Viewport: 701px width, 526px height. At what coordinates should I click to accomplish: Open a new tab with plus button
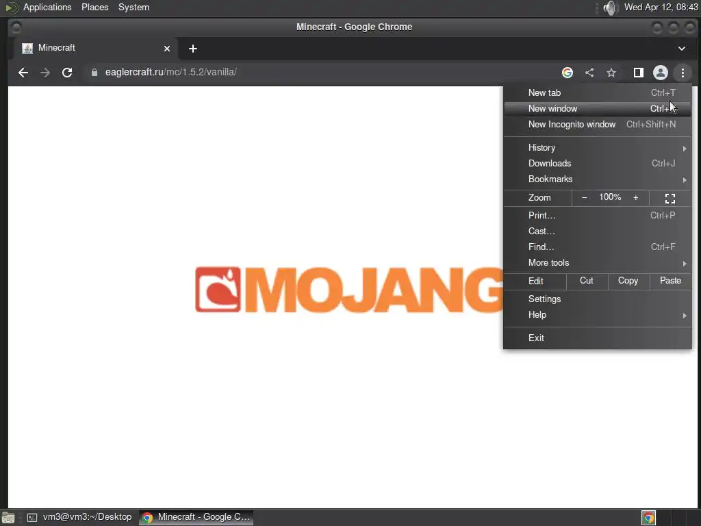pyautogui.click(x=192, y=49)
